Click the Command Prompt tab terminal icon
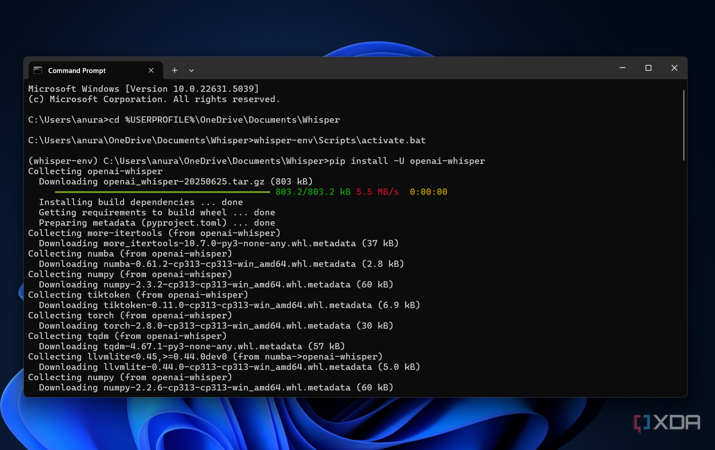Image resolution: width=715 pixels, height=450 pixels. pyautogui.click(x=38, y=70)
